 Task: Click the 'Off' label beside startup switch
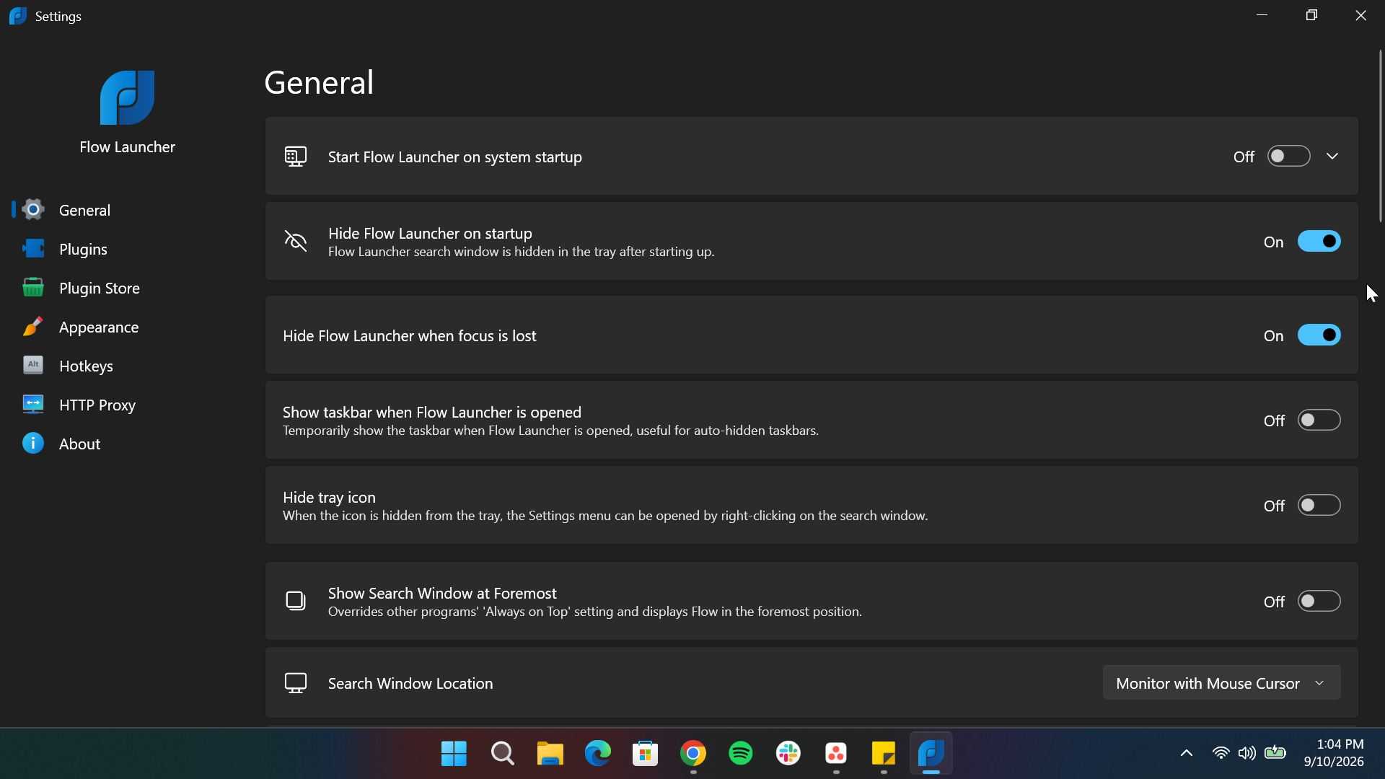click(1244, 157)
